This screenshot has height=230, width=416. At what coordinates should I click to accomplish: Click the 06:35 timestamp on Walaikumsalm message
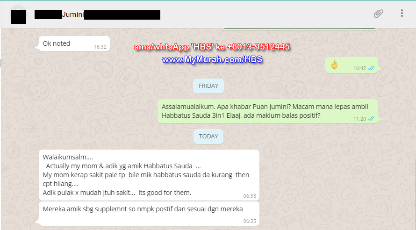[x=250, y=196]
